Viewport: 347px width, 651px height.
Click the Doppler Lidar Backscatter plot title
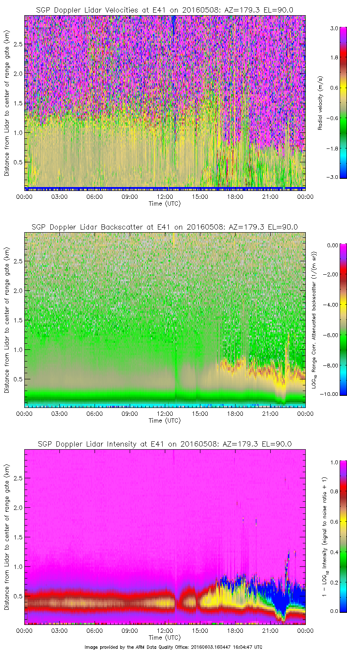pos(165,227)
